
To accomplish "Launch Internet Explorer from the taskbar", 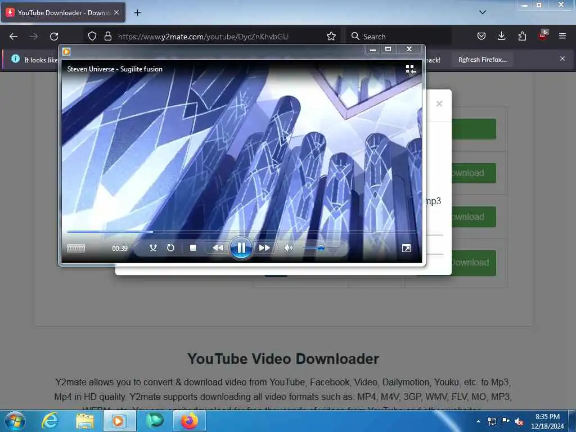I will click(50, 421).
